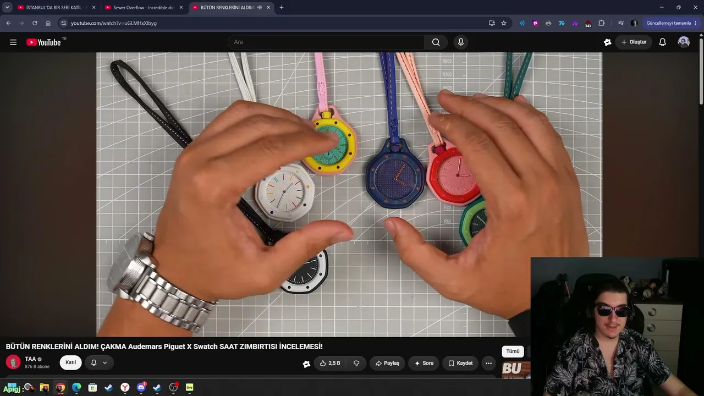The height and width of the screenshot is (396, 704).
Task: Open the Chrome profile avatar
Action: 634,23
